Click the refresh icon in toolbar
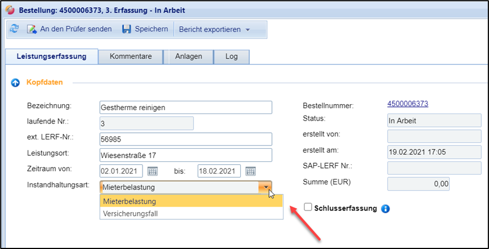This screenshot has height=249, width=489. click(x=14, y=29)
